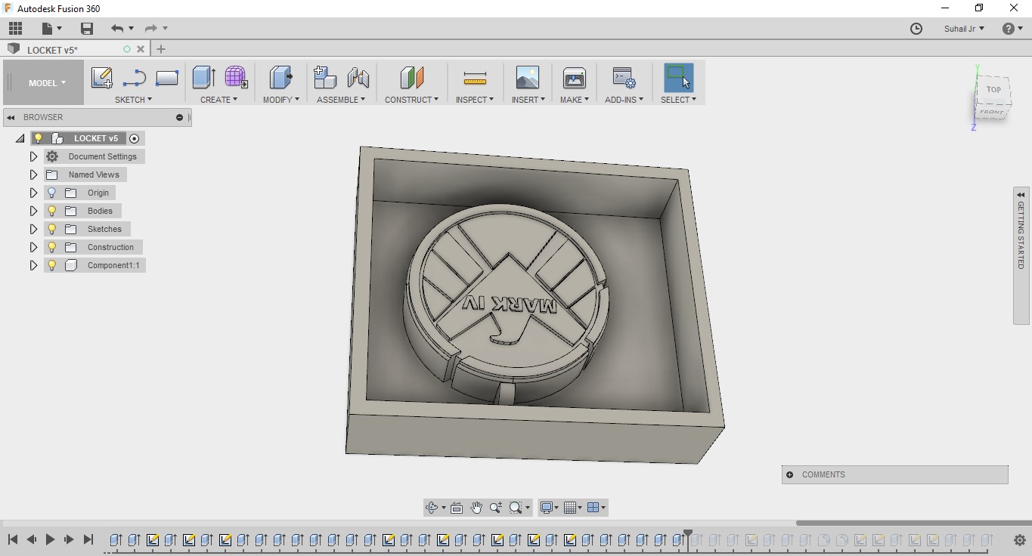Select the Offset Plane construct tool
Image resolution: width=1032 pixels, height=556 pixels.
412,77
